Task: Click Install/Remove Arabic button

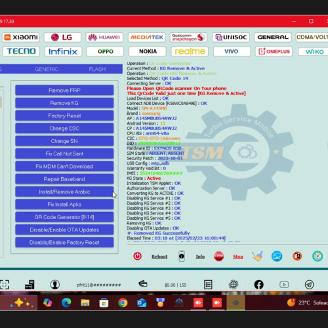Action: pos(64,192)
